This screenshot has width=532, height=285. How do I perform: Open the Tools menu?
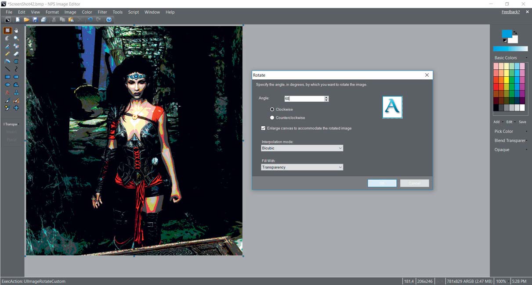click(117, 12)
